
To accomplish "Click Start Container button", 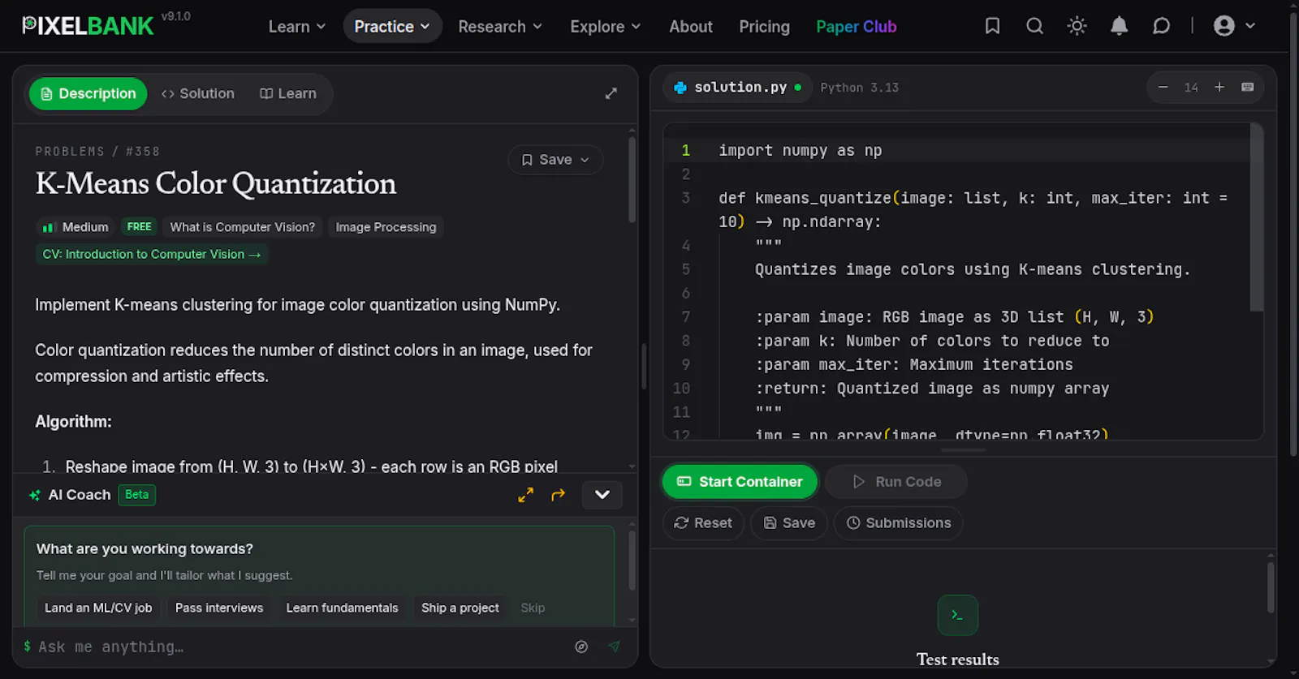I will [740, 482].
